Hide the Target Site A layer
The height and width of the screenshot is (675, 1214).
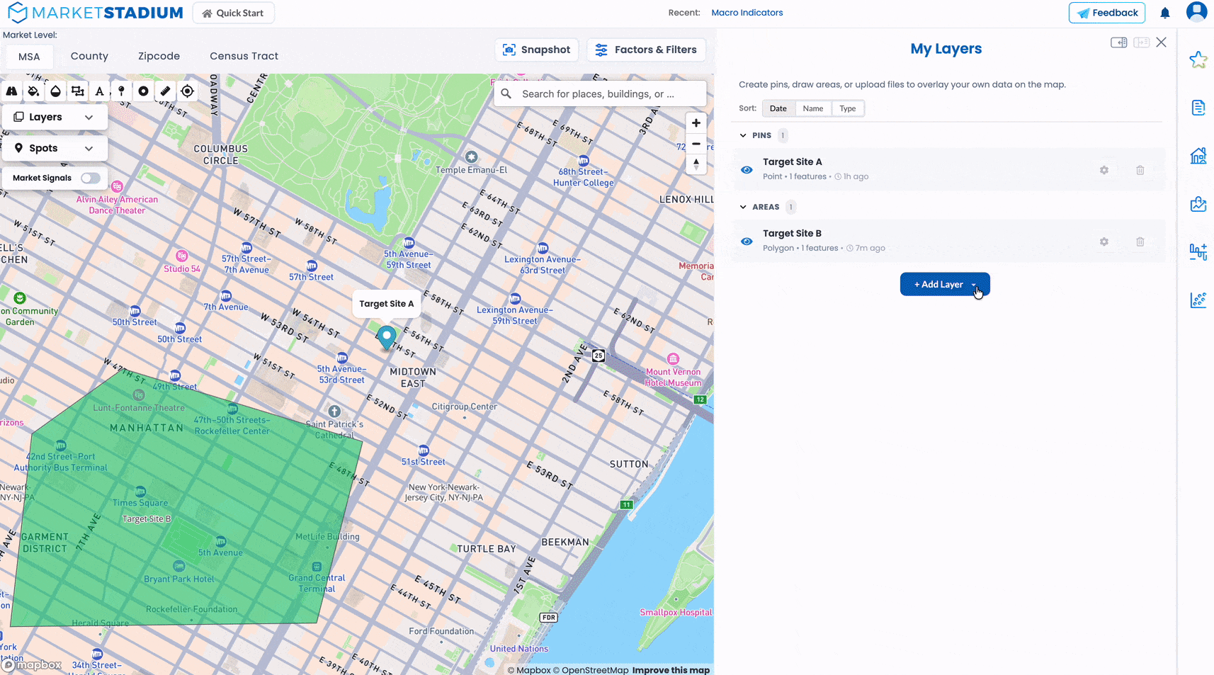tap(747, 170)
